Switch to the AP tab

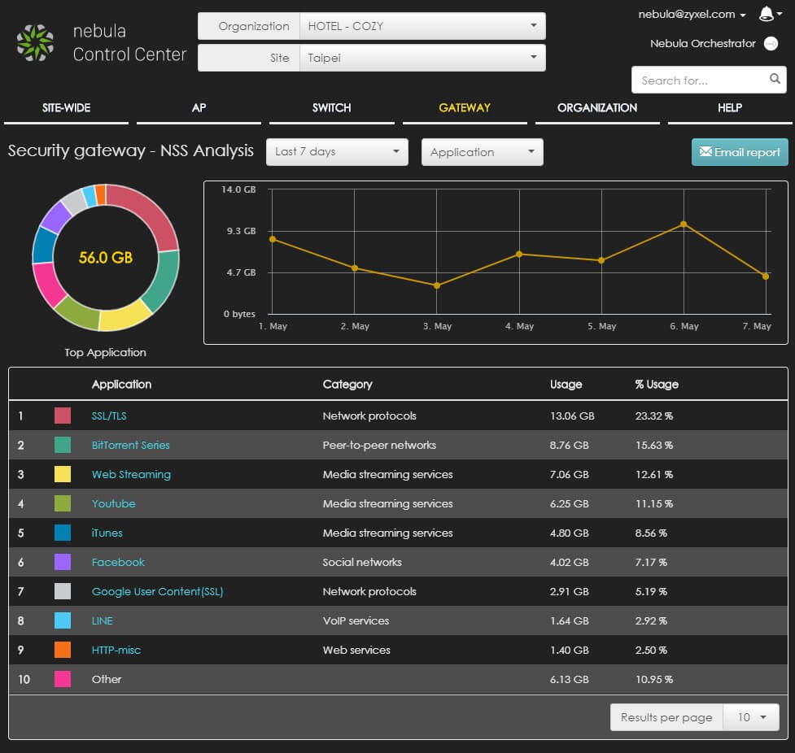coord(199,108)
